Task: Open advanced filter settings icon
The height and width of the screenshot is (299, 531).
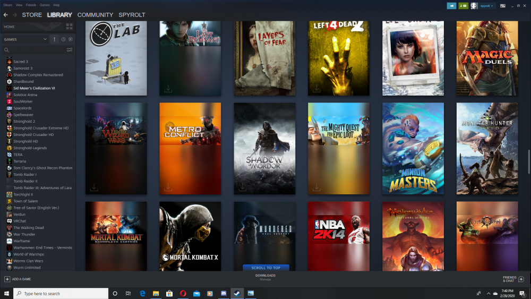Action: (x=69, y=50)
